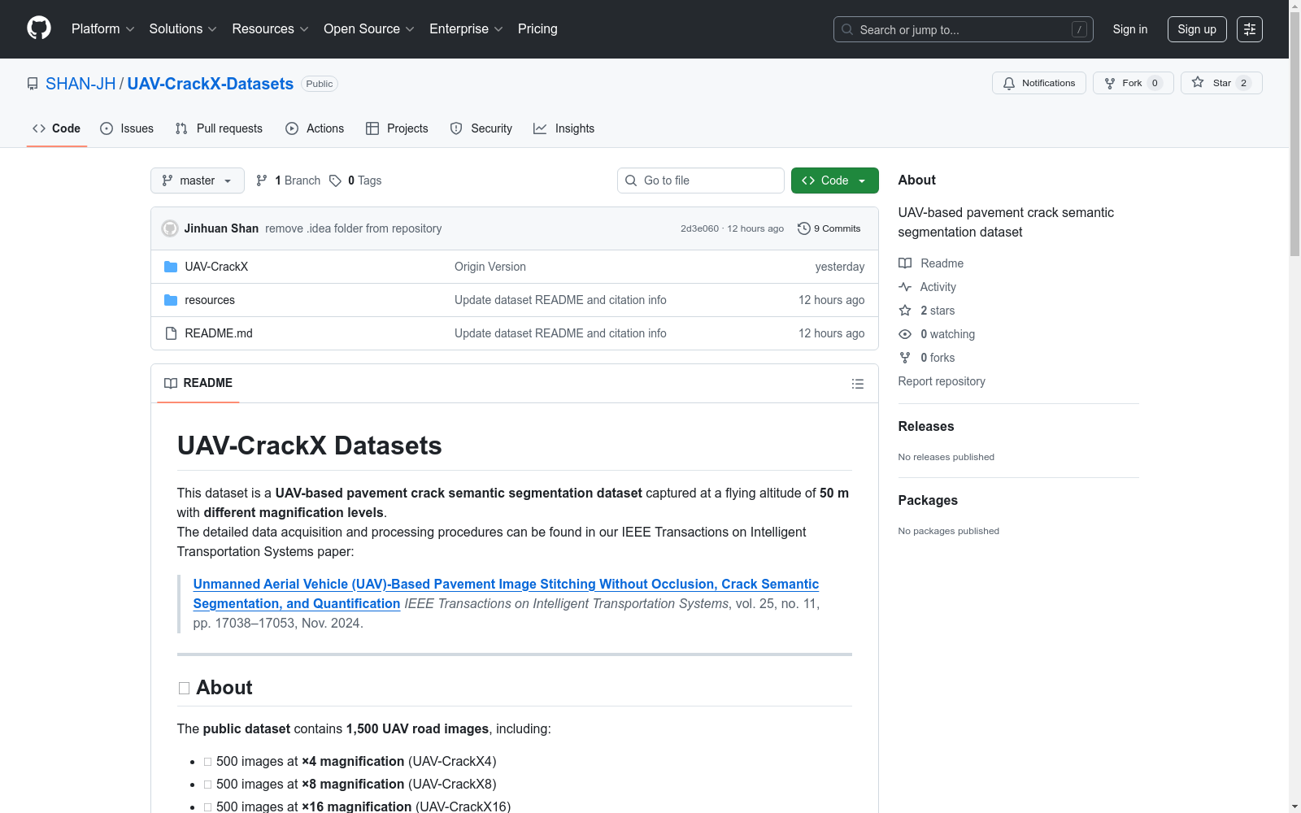Click the Actions play icon
This screenshot has height=813, width=1301.
point(292,128)
